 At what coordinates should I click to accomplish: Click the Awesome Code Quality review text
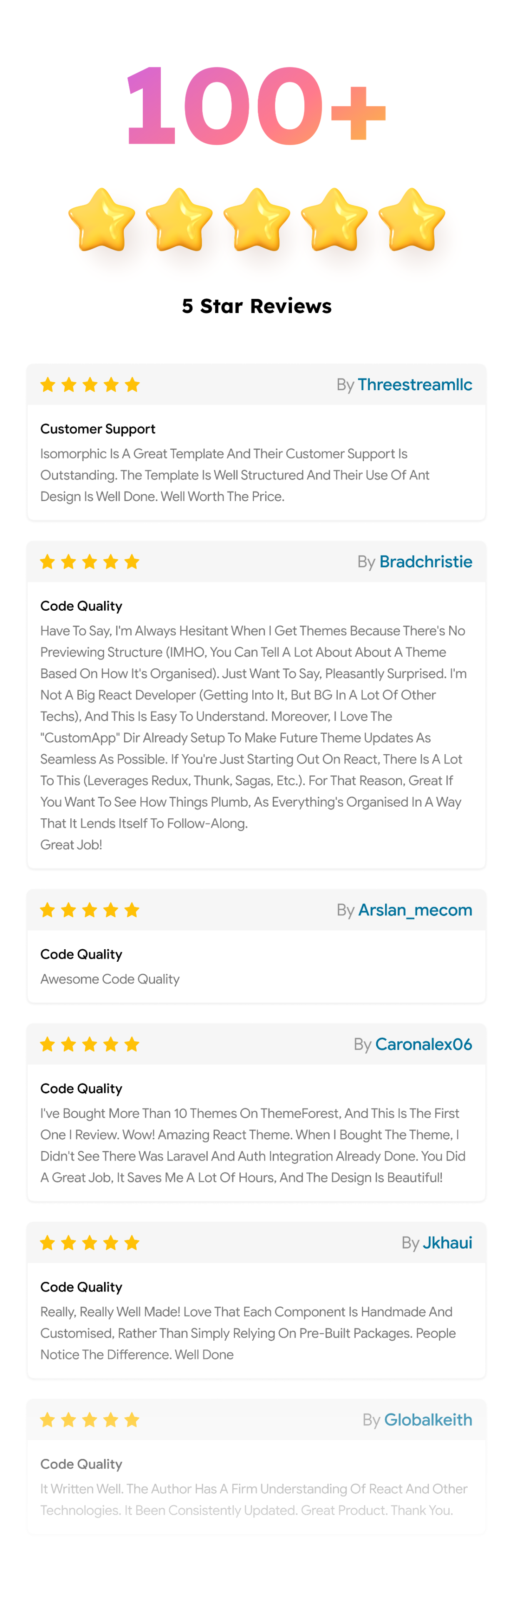point(110,979)
